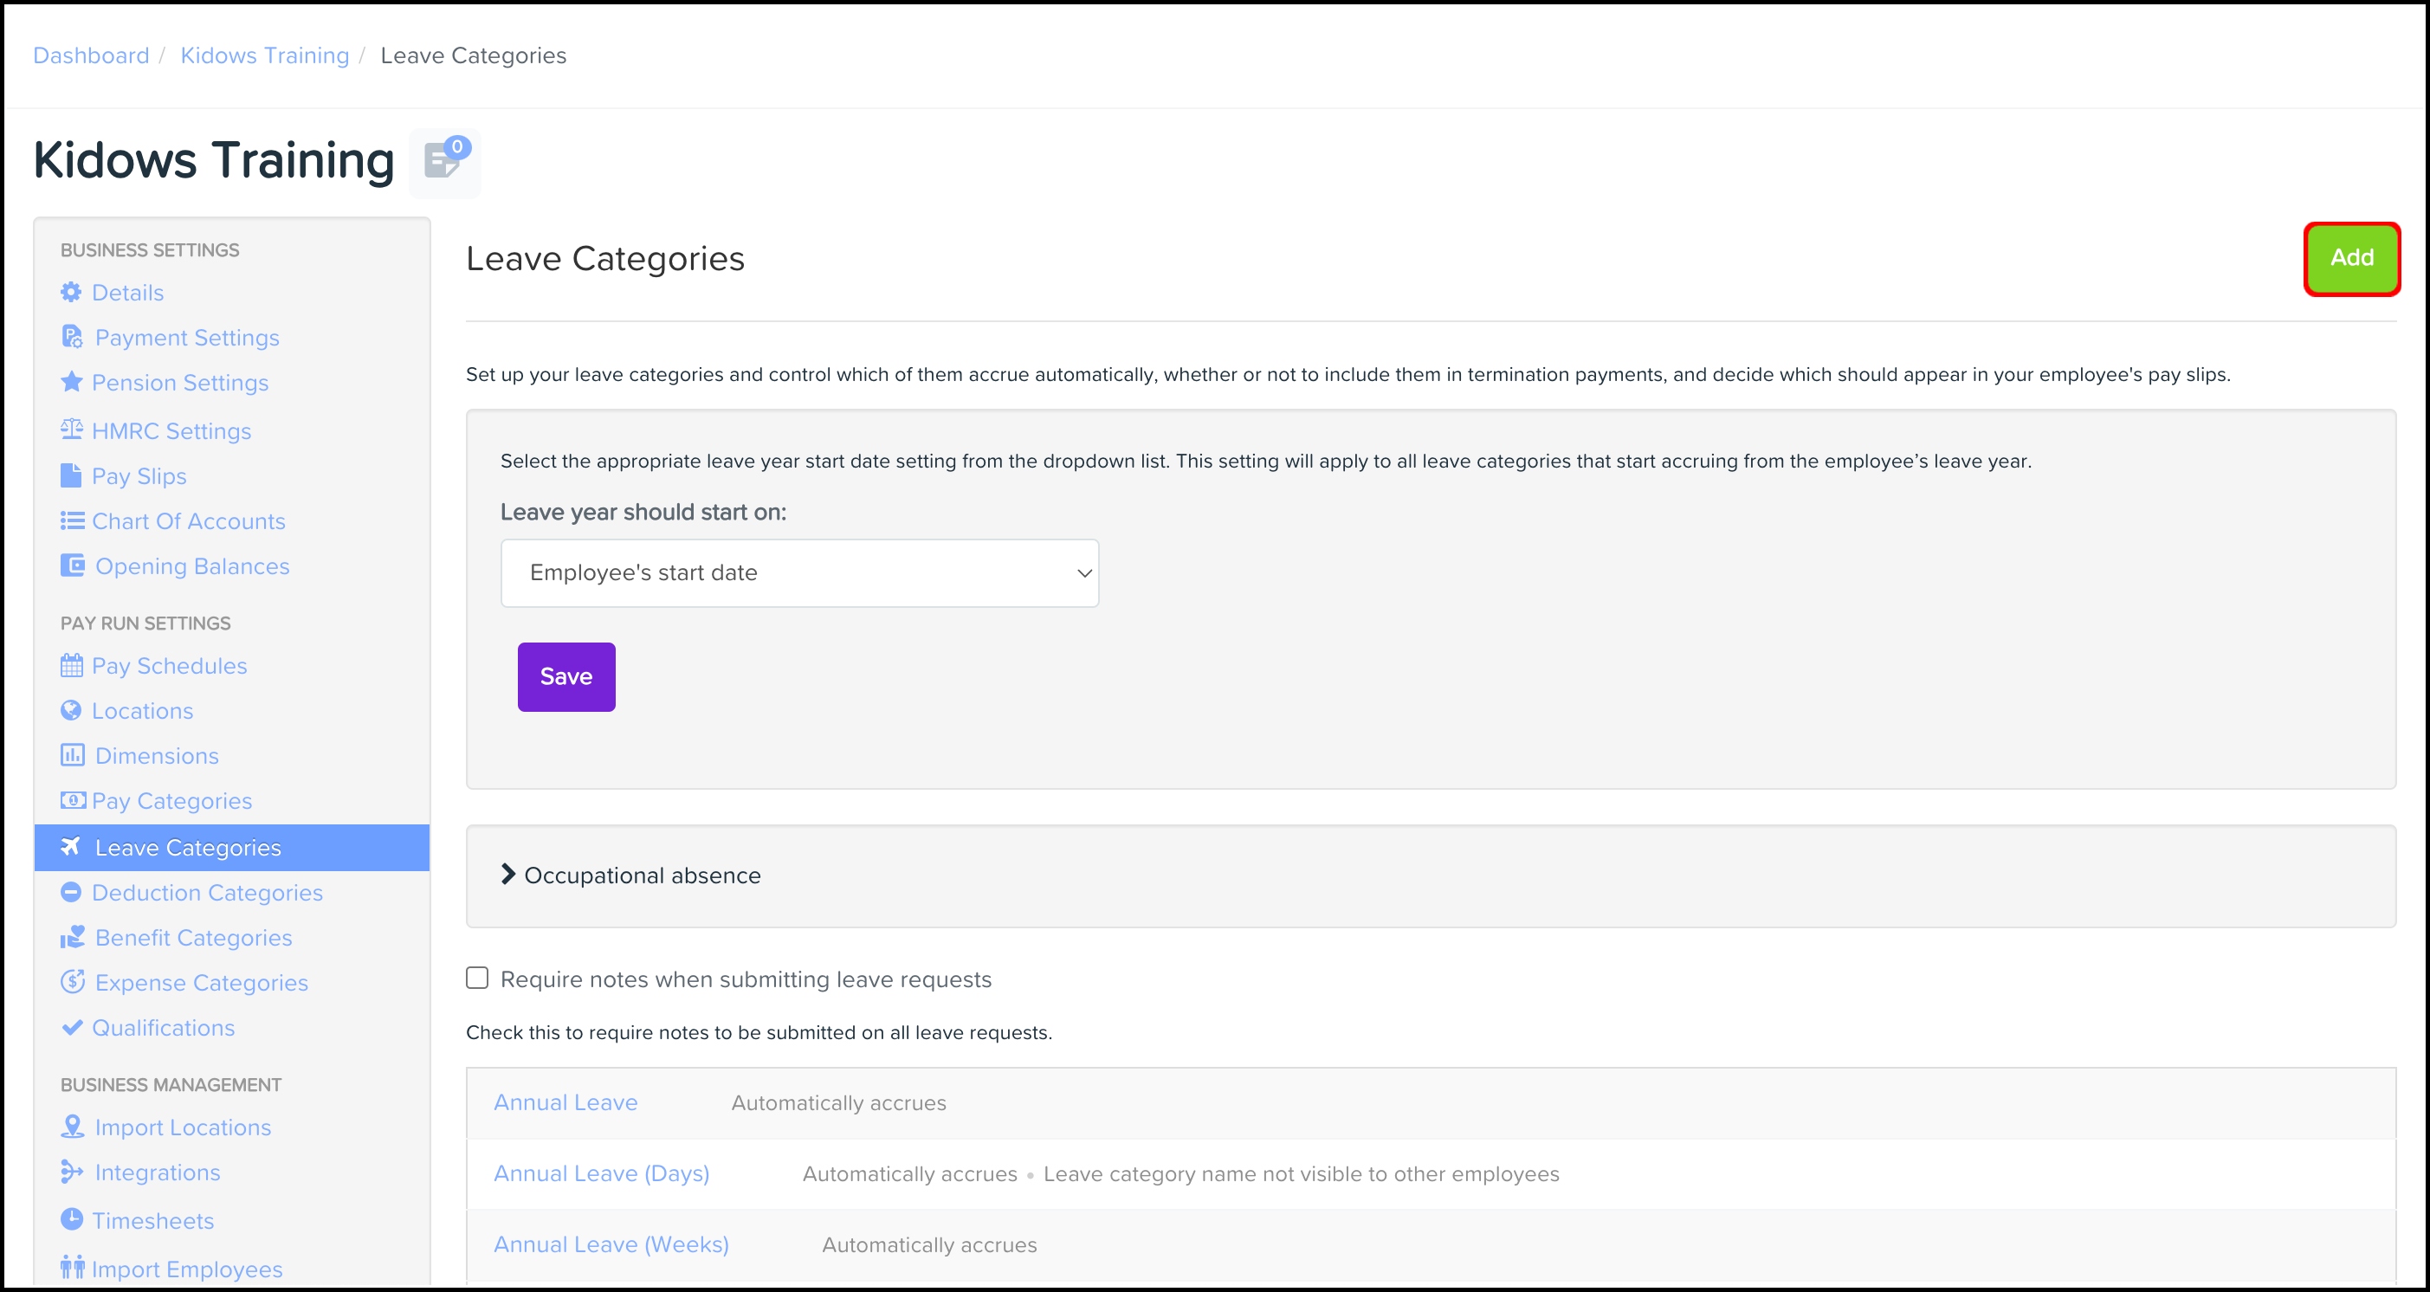
Task: Click the gear icon next to Details
Action: point(71,293)
